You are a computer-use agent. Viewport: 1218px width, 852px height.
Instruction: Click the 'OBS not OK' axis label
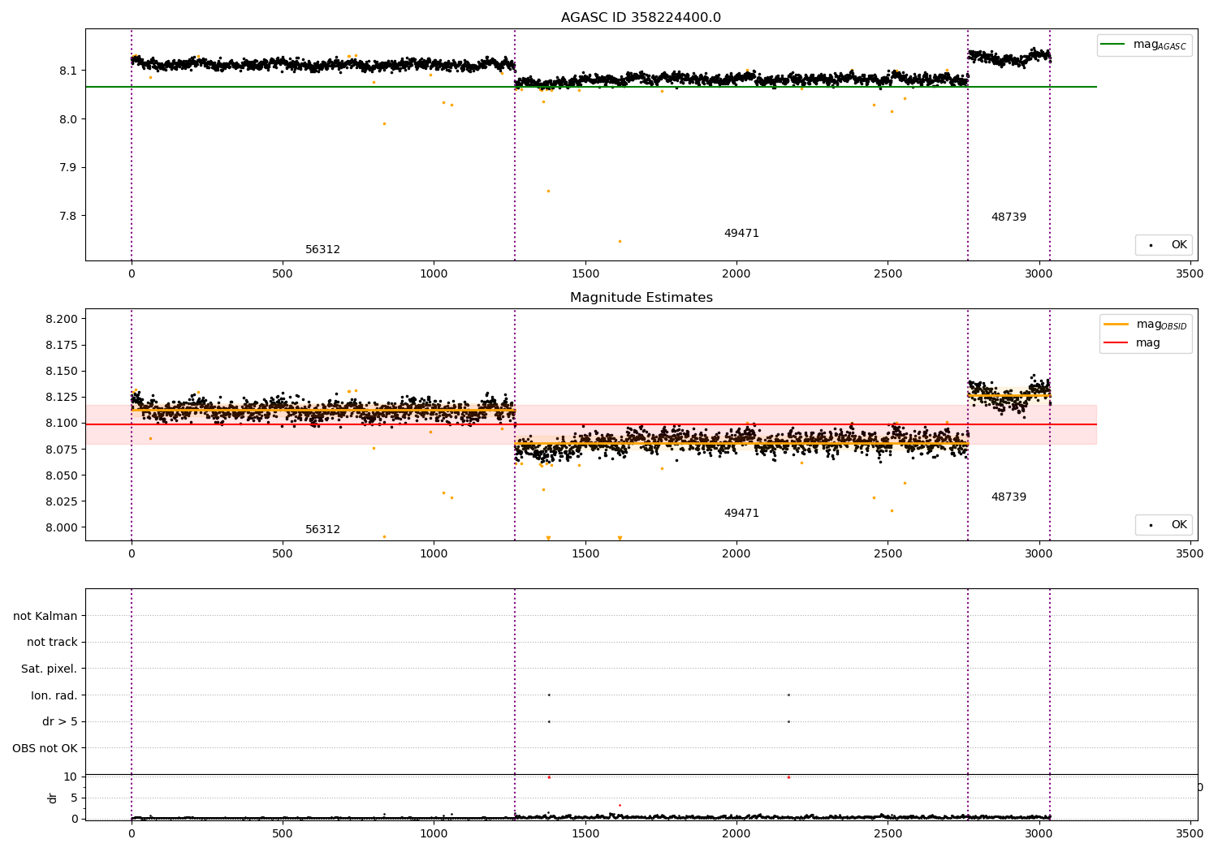(45, 748)
